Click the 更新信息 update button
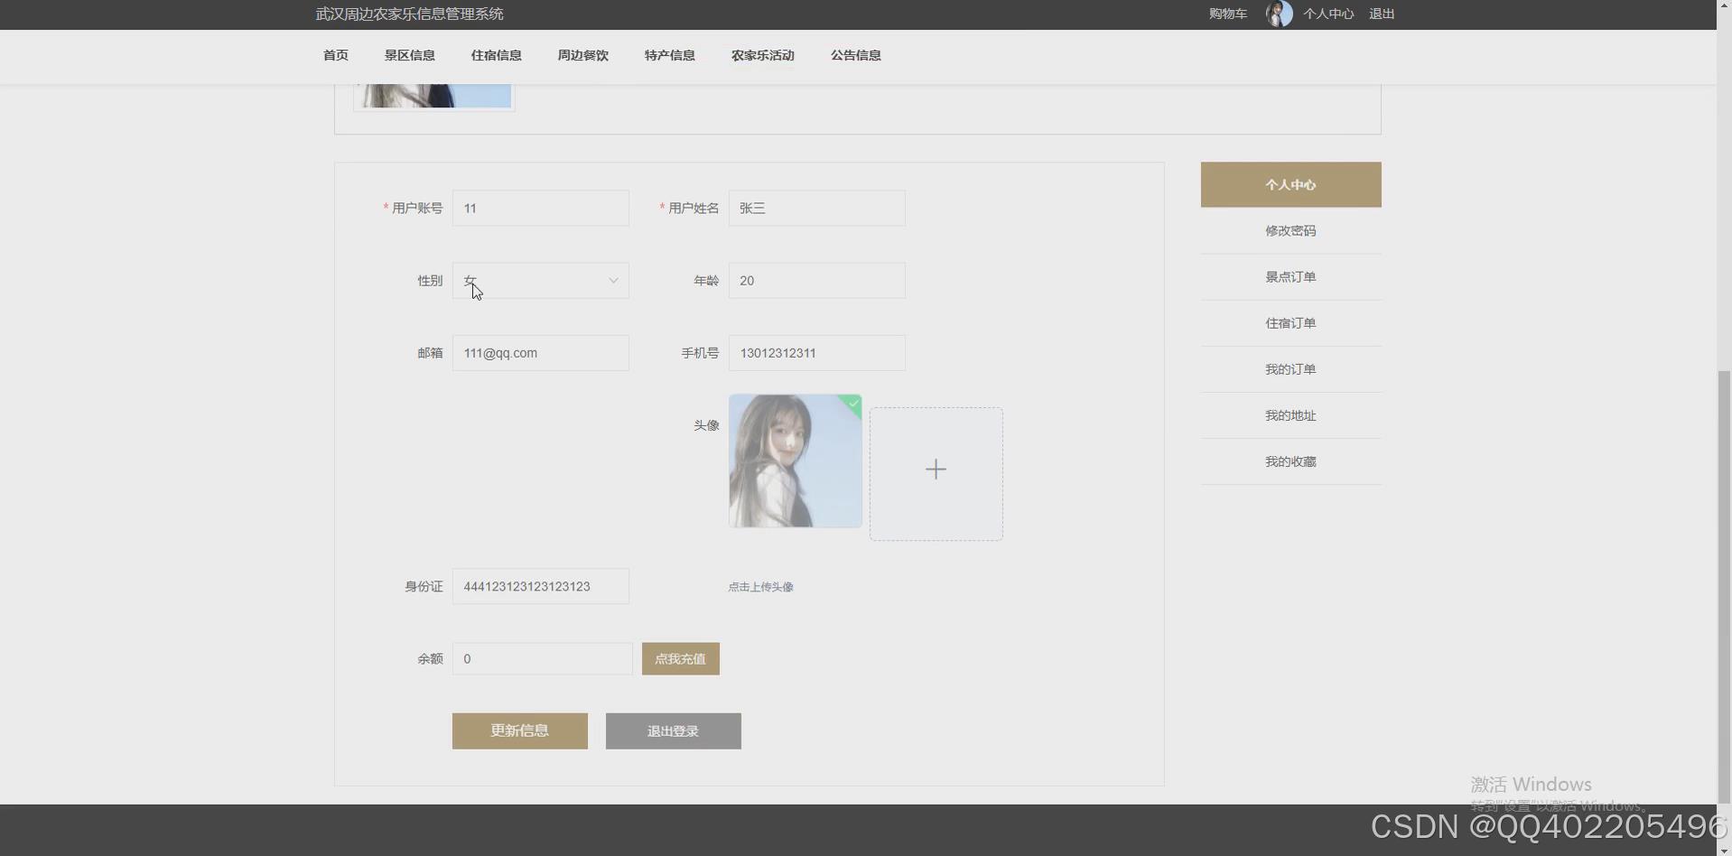 click(519, 730)
